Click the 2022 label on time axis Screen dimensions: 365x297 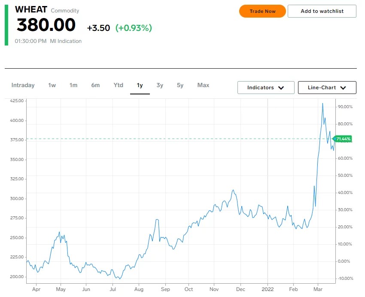pyautogui.click(x=268, y=289)
